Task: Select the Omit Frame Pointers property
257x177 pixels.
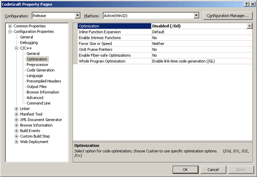Action: [114, 50]
